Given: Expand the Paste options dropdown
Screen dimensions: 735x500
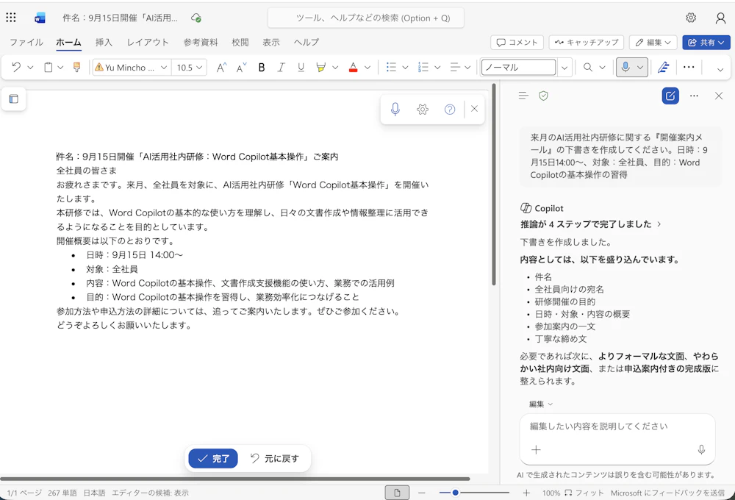Looking at the screenshot, I should point(60,68).
